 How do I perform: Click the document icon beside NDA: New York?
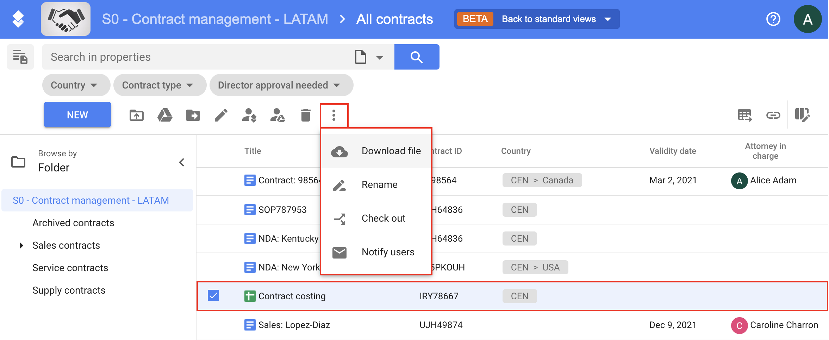point(250,267)
